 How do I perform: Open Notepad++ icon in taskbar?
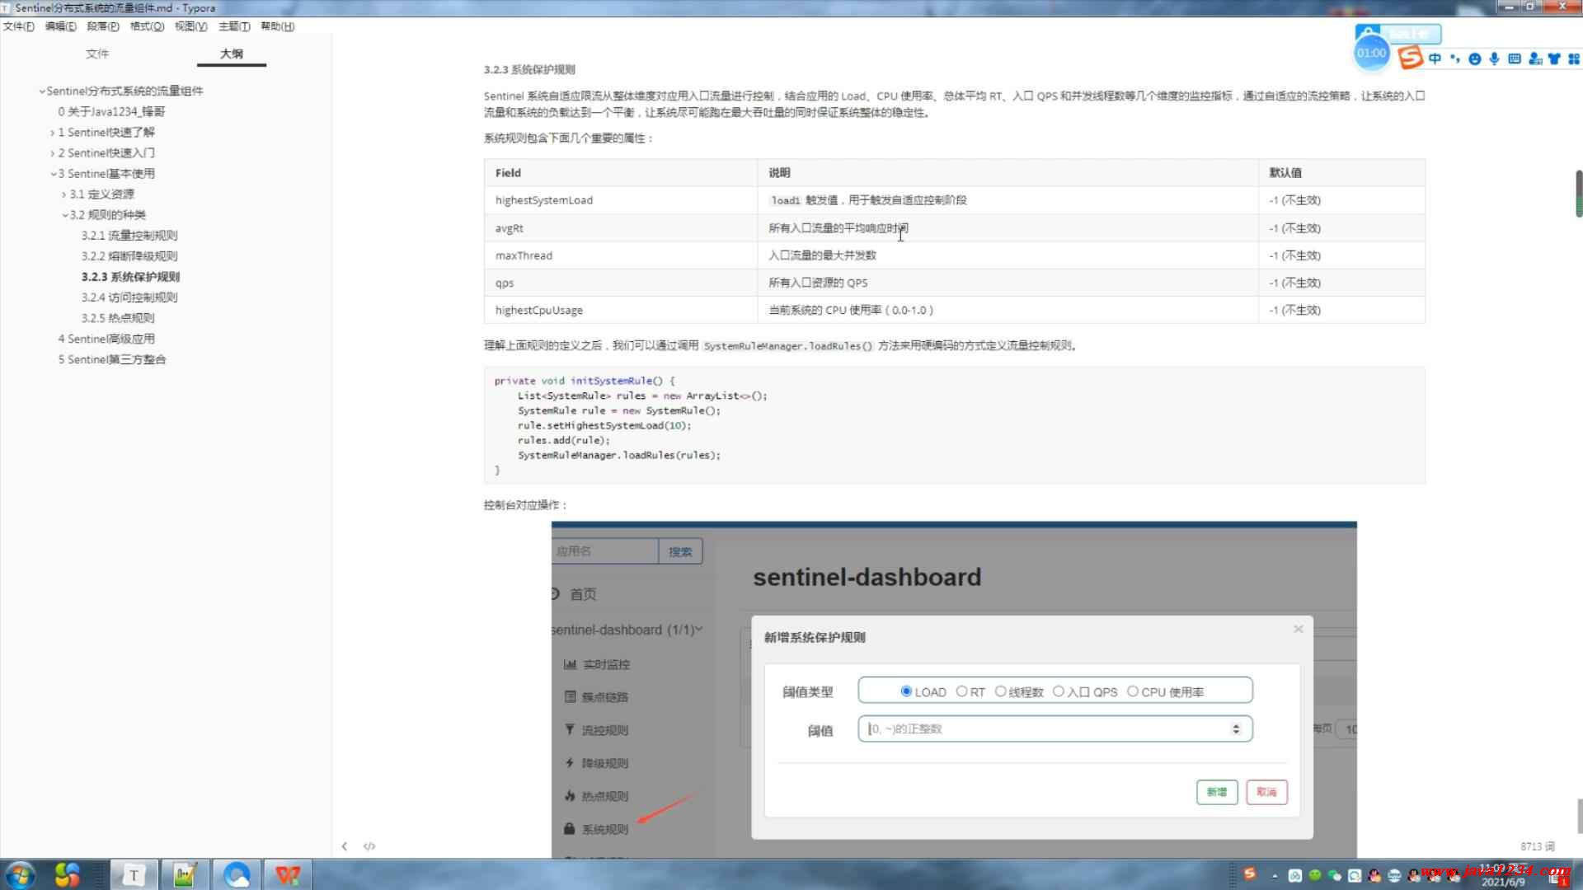click(x=185, y=874)
